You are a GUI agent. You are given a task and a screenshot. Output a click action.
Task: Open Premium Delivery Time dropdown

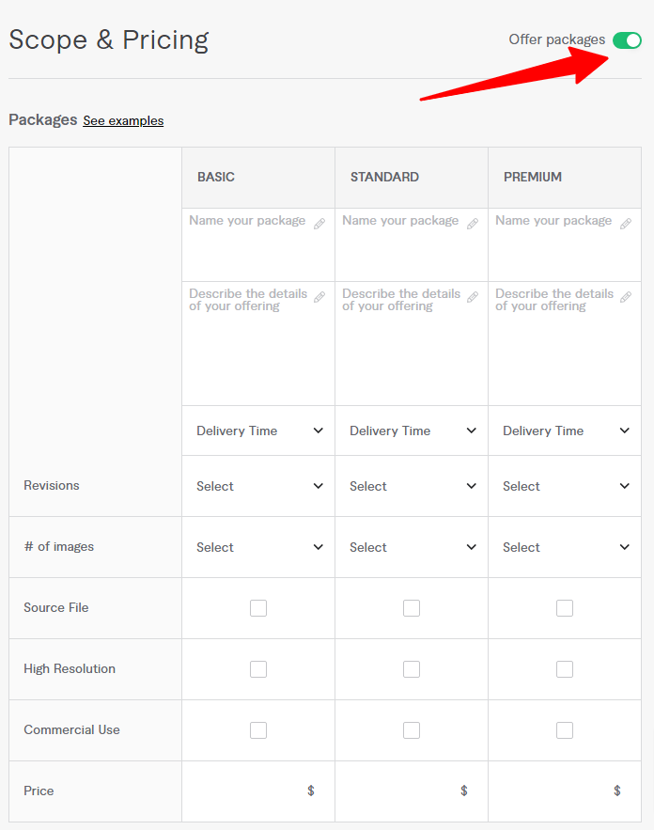pyautogui.click(x=565, y=431)
